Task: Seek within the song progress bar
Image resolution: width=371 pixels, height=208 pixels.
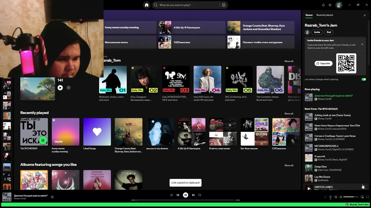Action: click(185, 200)
